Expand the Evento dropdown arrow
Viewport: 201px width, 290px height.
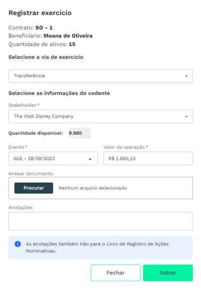point(90,159)
